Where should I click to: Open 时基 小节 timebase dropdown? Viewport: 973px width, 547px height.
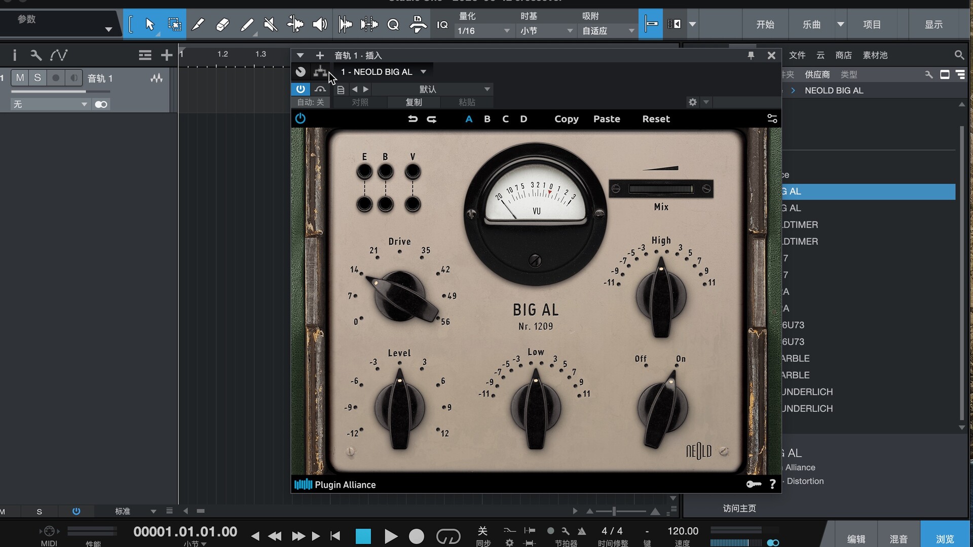546,31
